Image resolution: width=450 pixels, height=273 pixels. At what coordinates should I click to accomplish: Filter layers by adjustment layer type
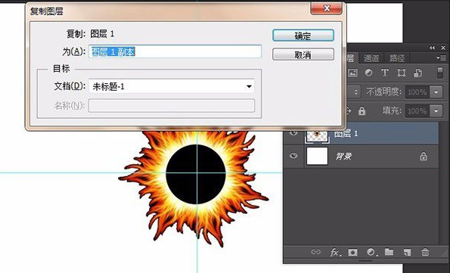click(369, 73)
